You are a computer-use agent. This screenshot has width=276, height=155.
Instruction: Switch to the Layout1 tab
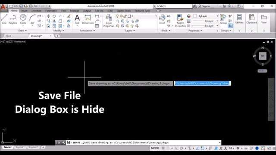pyautogui.click(x=20, y=147)
